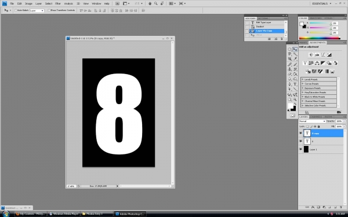Select the Eyedropper tool

pyautogui.click(x=295, y=59)
